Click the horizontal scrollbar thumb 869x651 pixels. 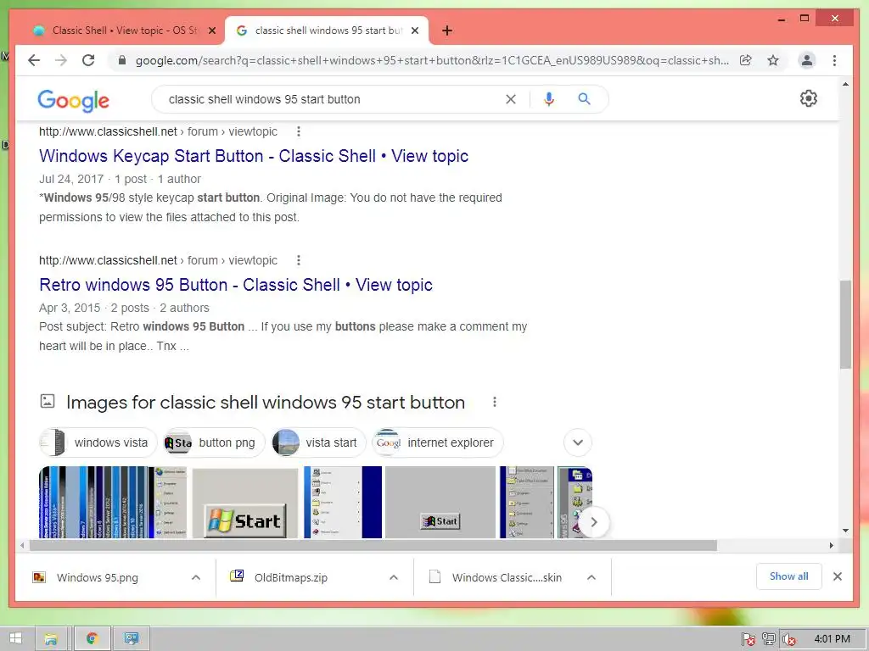[373, 545]
